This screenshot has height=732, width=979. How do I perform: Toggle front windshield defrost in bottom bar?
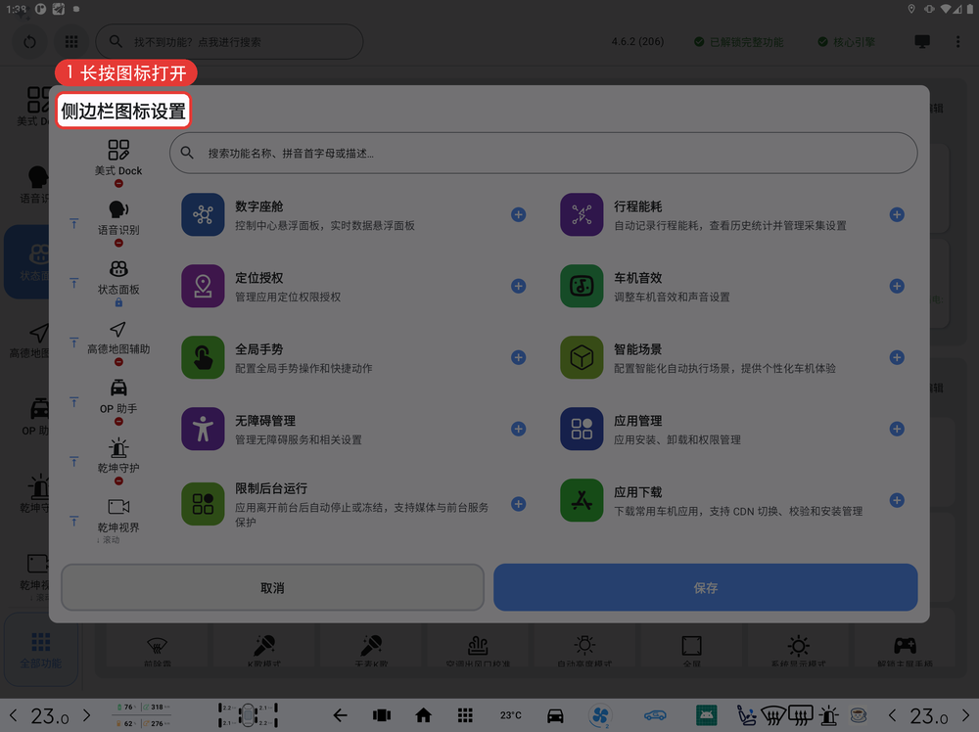[773, 715]
